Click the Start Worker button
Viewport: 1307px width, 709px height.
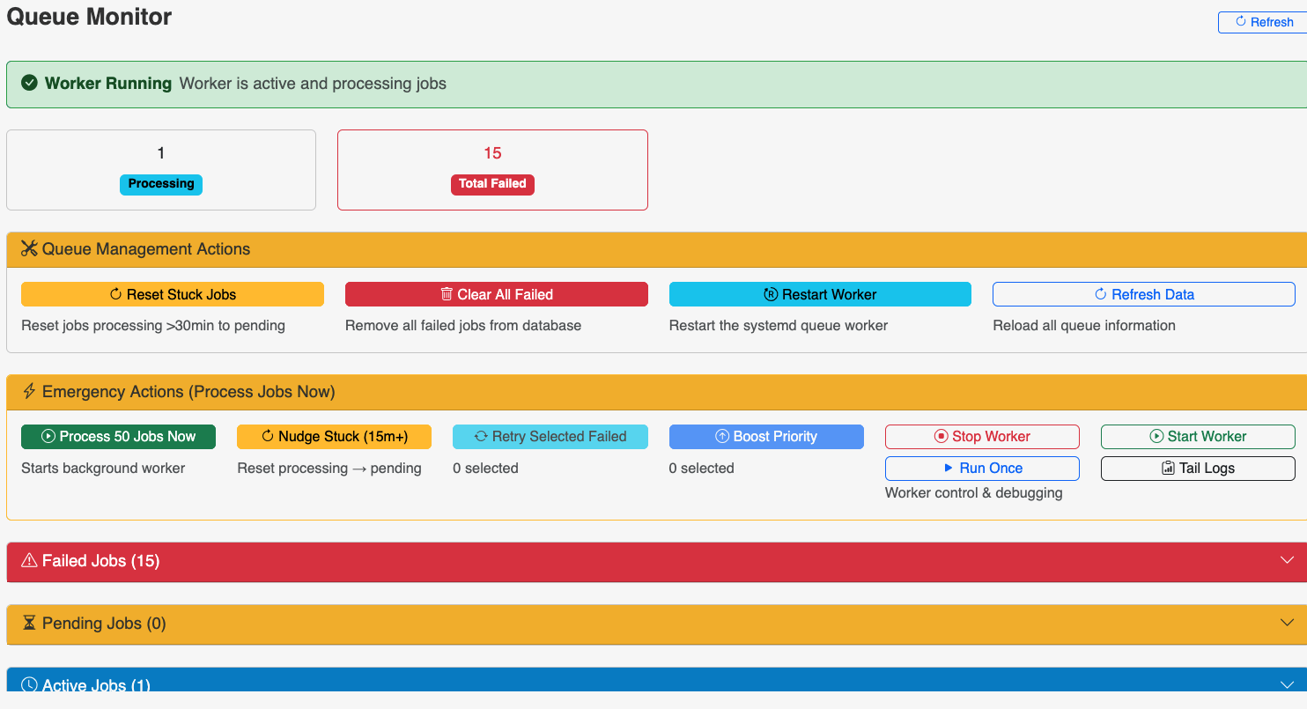click(x=1198, y=437)
